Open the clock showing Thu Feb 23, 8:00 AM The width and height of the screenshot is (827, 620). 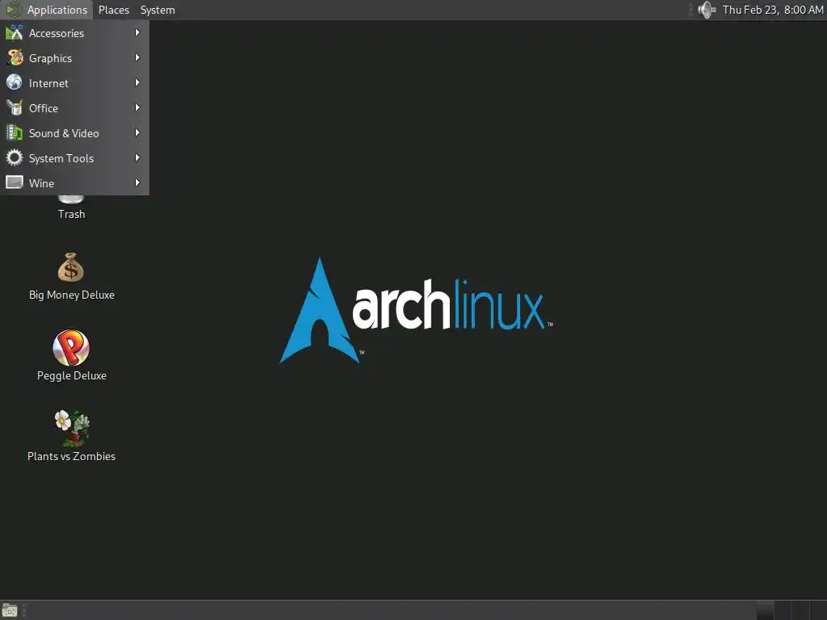tap(773, 10)
